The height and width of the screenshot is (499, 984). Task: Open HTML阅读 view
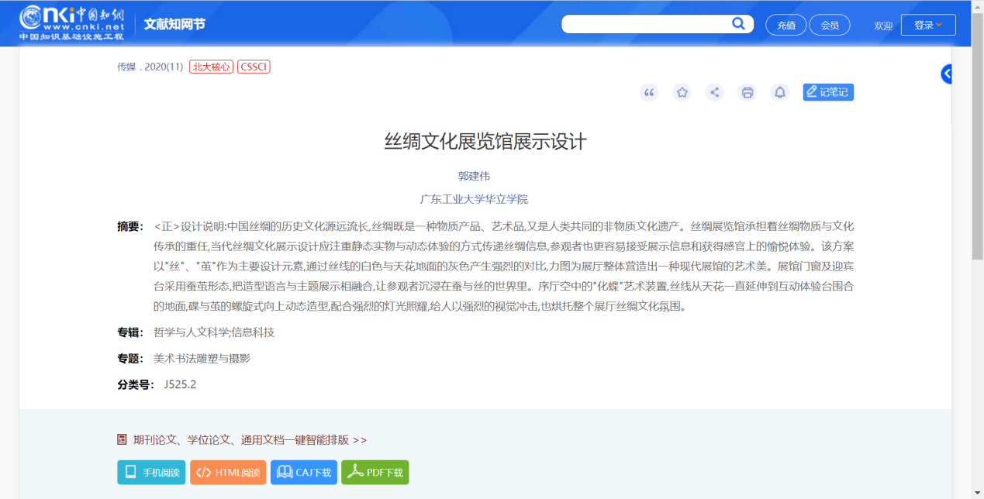228,473
